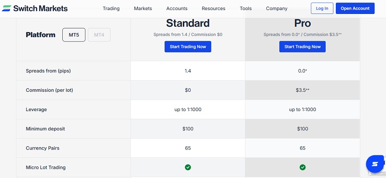Click the 'Spreads from (pips)' row label
This screenshot has width=386, height=178.
coord(48,71)
